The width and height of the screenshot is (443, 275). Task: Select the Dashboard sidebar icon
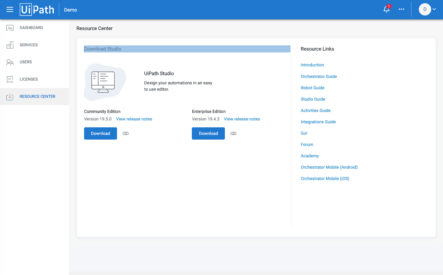10,28
